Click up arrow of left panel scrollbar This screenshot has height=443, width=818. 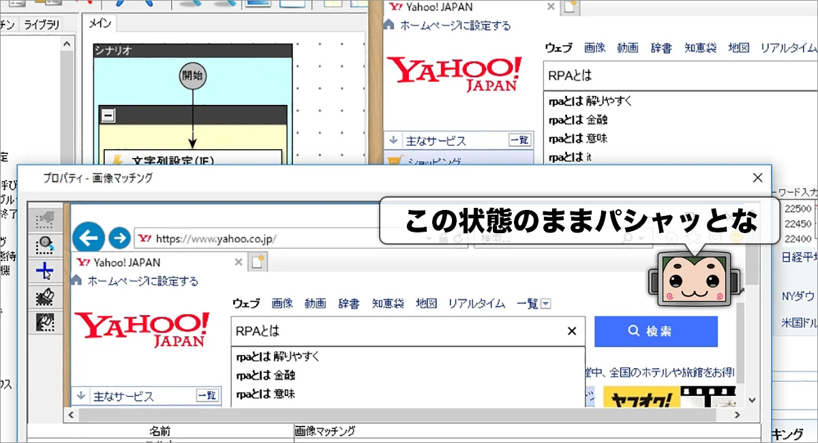coord(67,44)
